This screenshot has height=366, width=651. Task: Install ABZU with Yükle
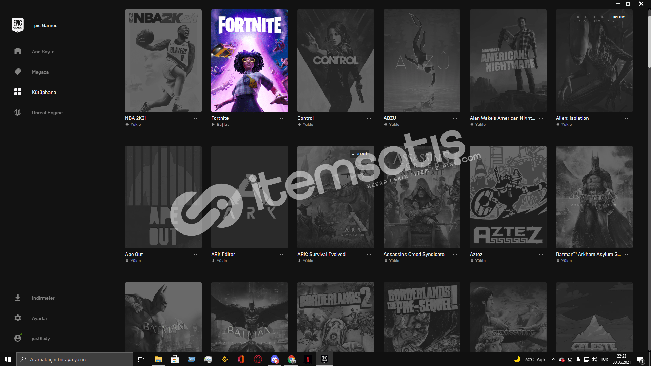392,124
